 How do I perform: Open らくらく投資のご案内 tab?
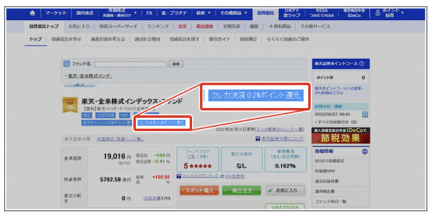[x=288, y=39]
